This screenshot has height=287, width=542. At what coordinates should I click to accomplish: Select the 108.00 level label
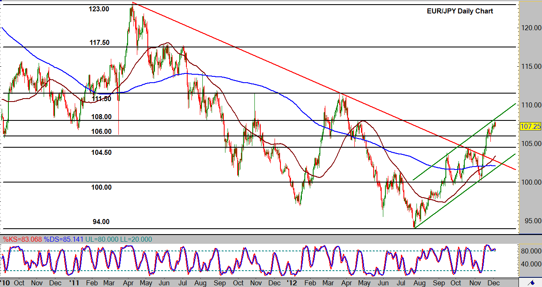pos(102,117)
